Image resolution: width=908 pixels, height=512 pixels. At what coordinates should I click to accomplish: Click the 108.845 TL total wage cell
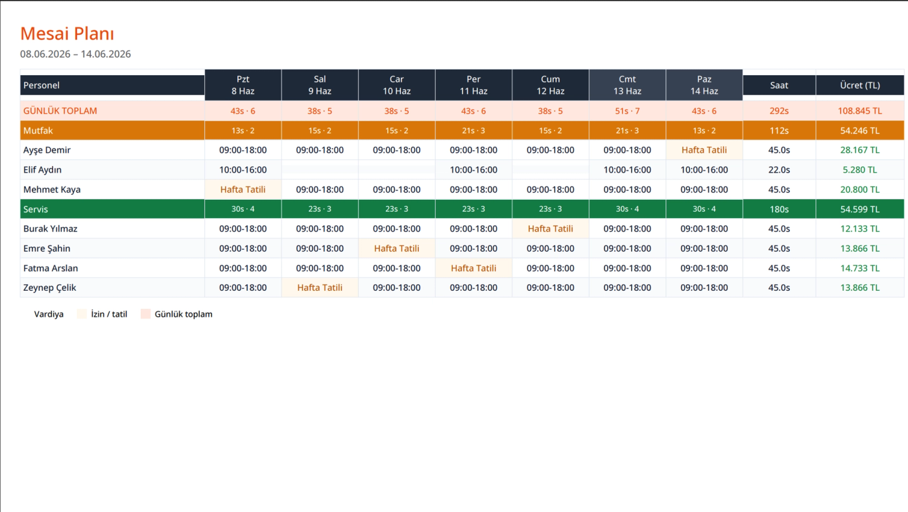pyautogui.click(x=860, y=111)
